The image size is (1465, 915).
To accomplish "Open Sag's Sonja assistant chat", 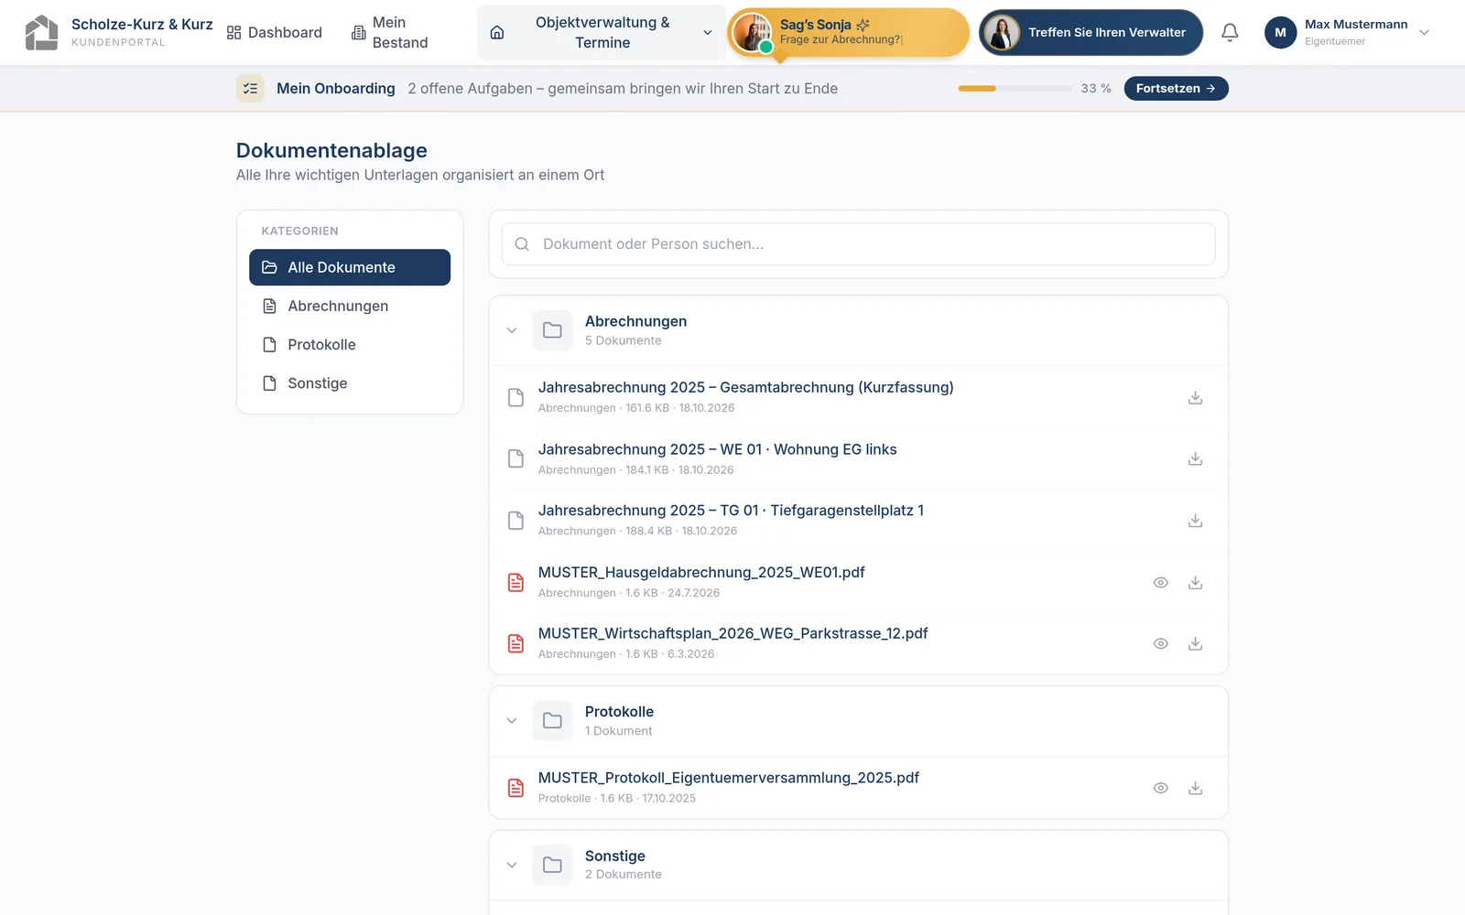I will pos(848,33).
